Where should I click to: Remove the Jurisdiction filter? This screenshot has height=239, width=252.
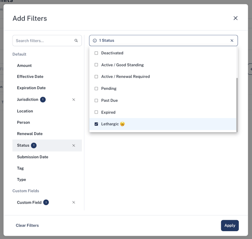[x=74, y=100]
